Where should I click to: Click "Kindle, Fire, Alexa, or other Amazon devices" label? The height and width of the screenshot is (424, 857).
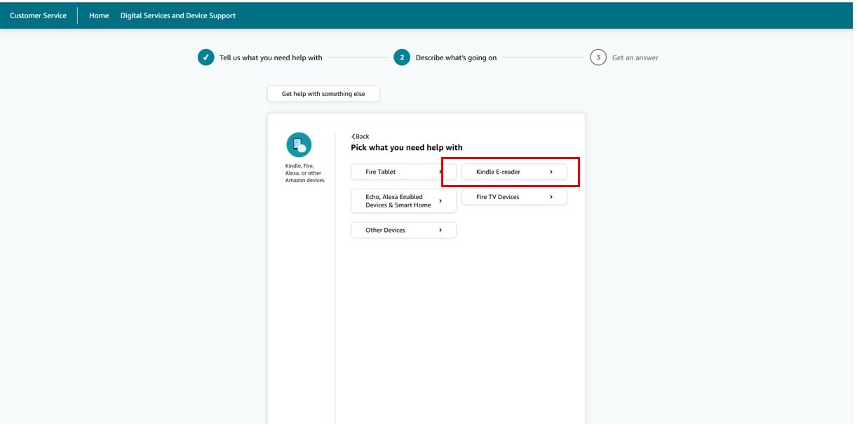pyautogui.click(x=305, y=173)
